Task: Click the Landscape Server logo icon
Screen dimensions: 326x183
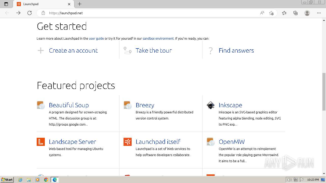Action: (41, 142)
